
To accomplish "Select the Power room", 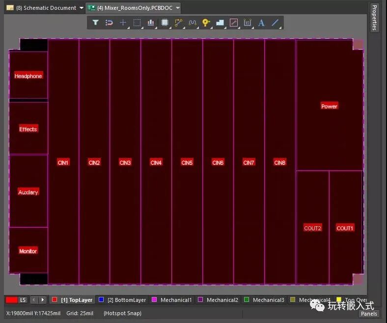I will click(x=329, y=106).
